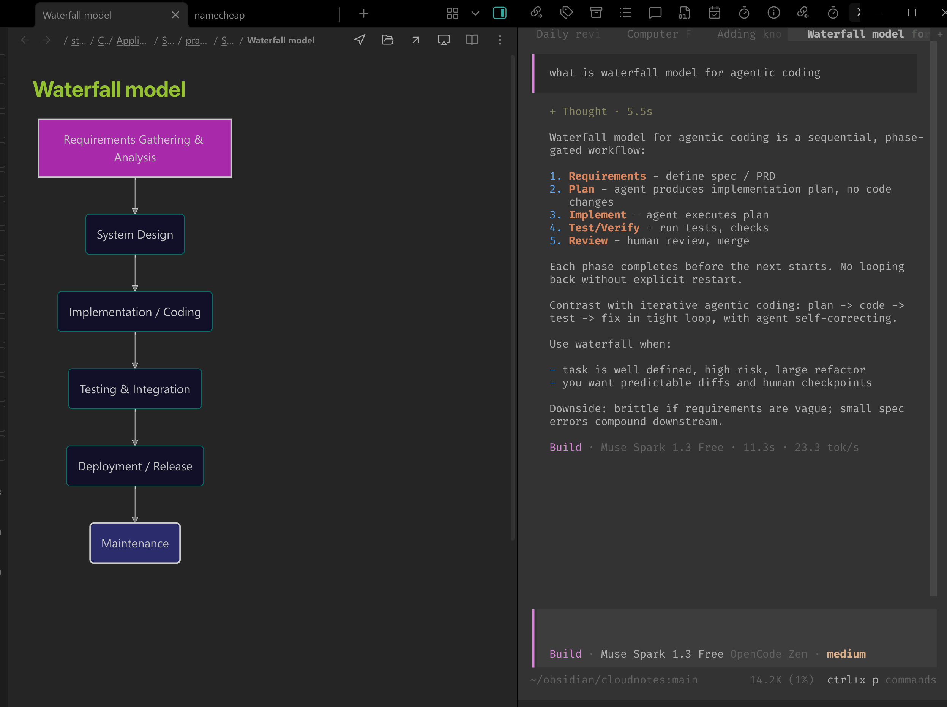Click 'ctrl+x p commands' hint
The image size is (947, 707).
(881, 680)
